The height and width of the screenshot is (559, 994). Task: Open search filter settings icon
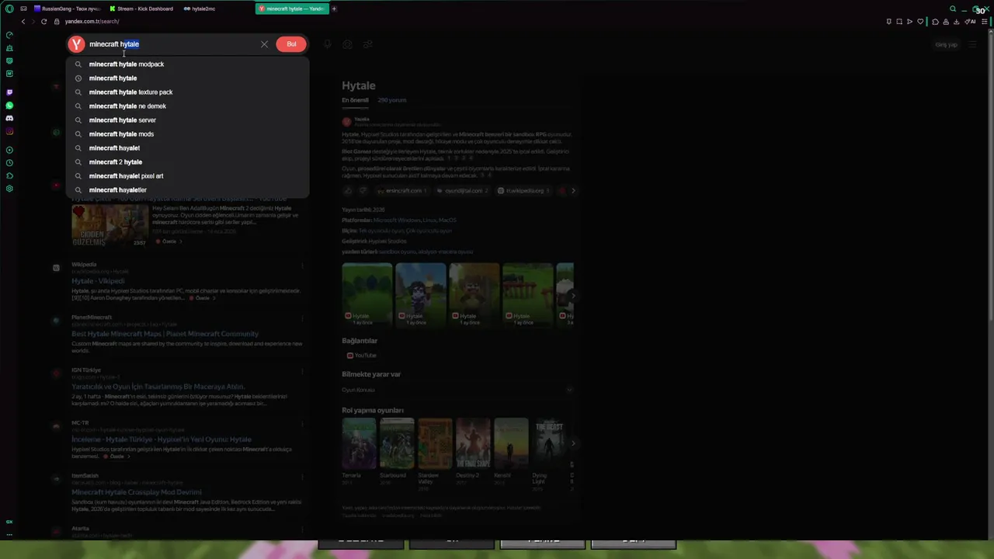click(x=367, y=44)
